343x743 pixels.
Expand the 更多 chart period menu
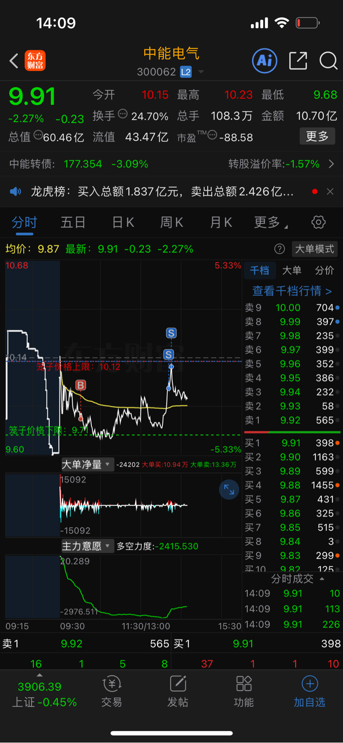pyautogui.click(x=271, y=222)
